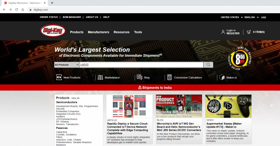Play the Maker Update video

[x=228, y=106]
